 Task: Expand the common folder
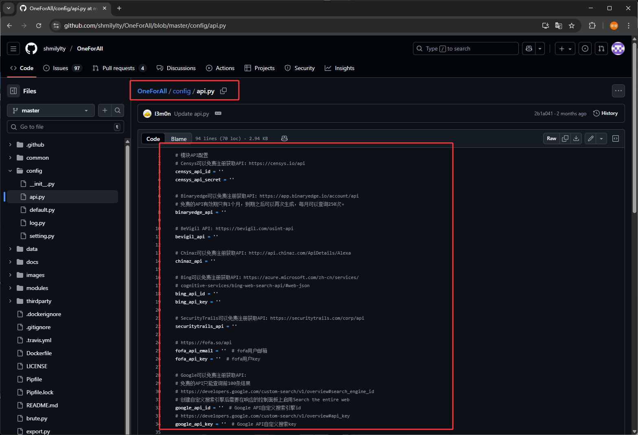coord(10,158)
